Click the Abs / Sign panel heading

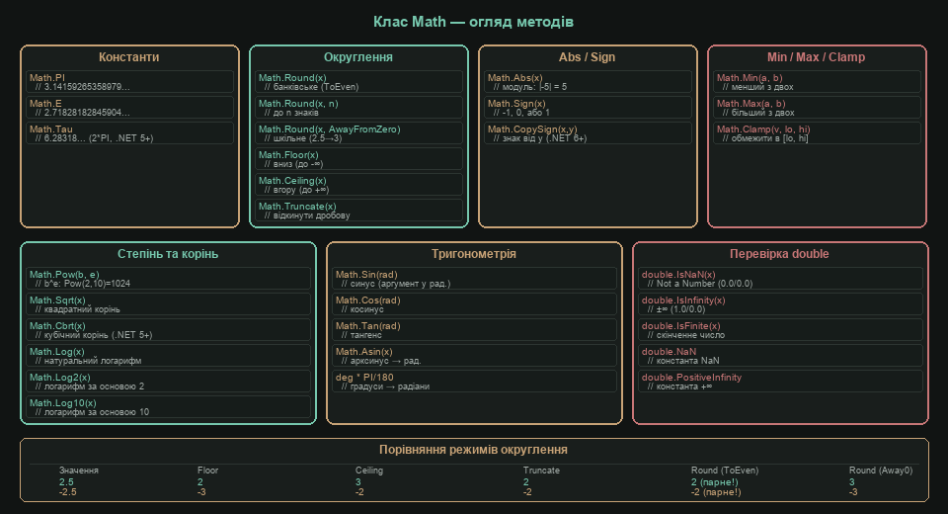tap(587, 57)
